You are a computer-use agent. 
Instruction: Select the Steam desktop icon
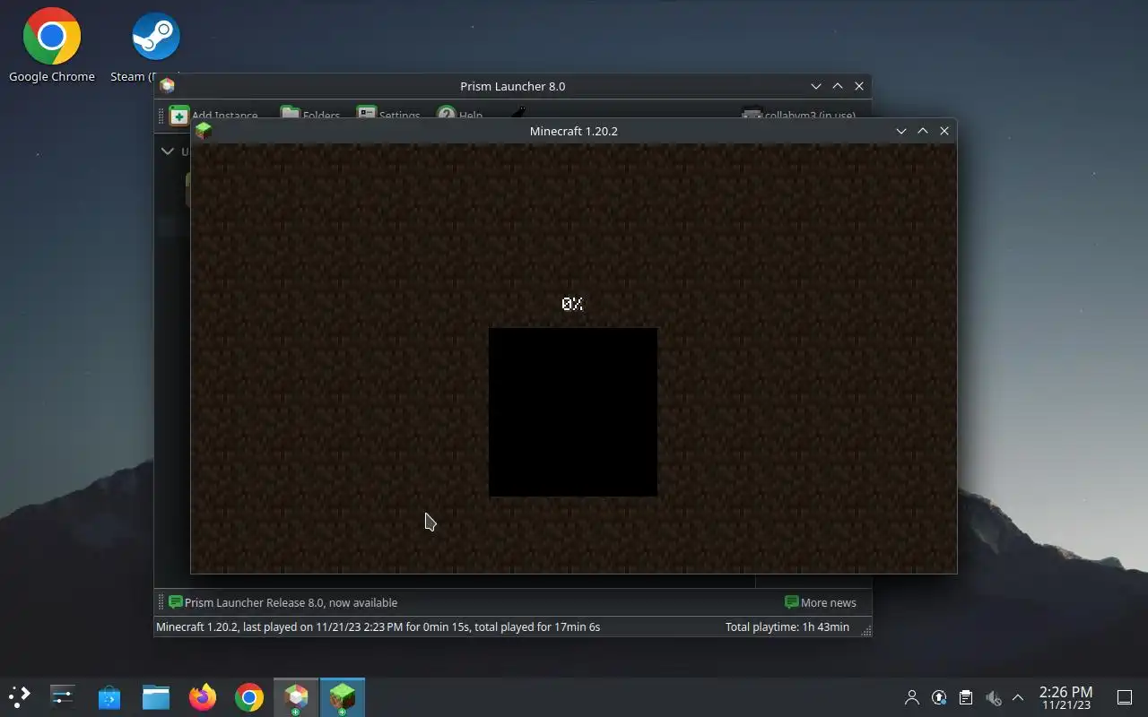(x=154, y=45)
